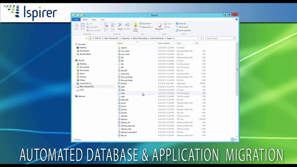Click Paste shortcut in the ribbon
Screen dimensions: 297x167
click(x=94, y=31)
